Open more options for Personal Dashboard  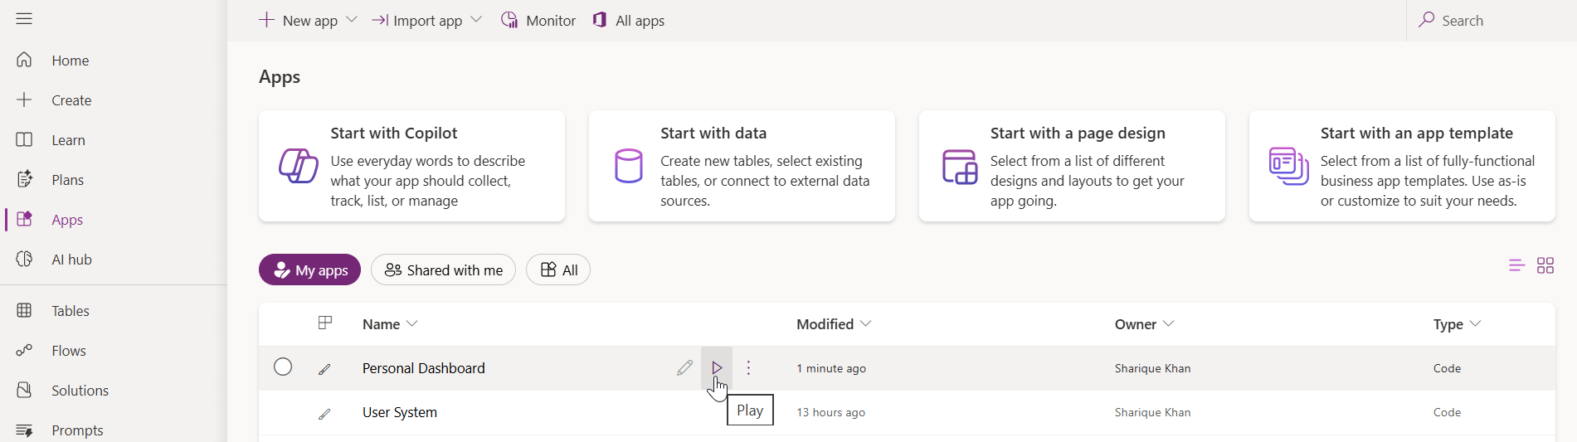[748, 367]
